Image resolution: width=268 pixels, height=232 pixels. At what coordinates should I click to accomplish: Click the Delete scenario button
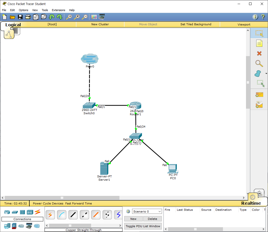point(152,219)
